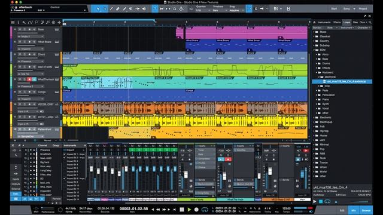Switch to the Effects browser tab

[x=337, y=22]
